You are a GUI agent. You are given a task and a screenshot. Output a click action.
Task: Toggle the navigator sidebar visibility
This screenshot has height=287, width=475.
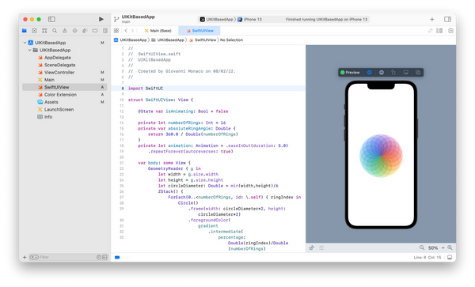pyautogui.click(x=51, y=19)
